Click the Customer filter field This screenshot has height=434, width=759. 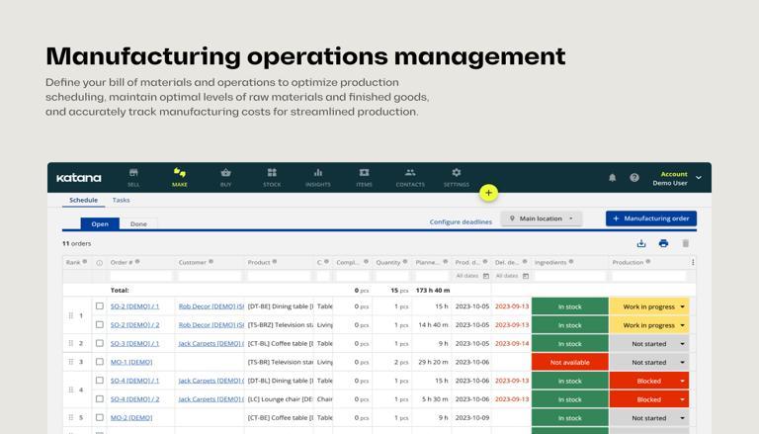(x=210, y=276)
